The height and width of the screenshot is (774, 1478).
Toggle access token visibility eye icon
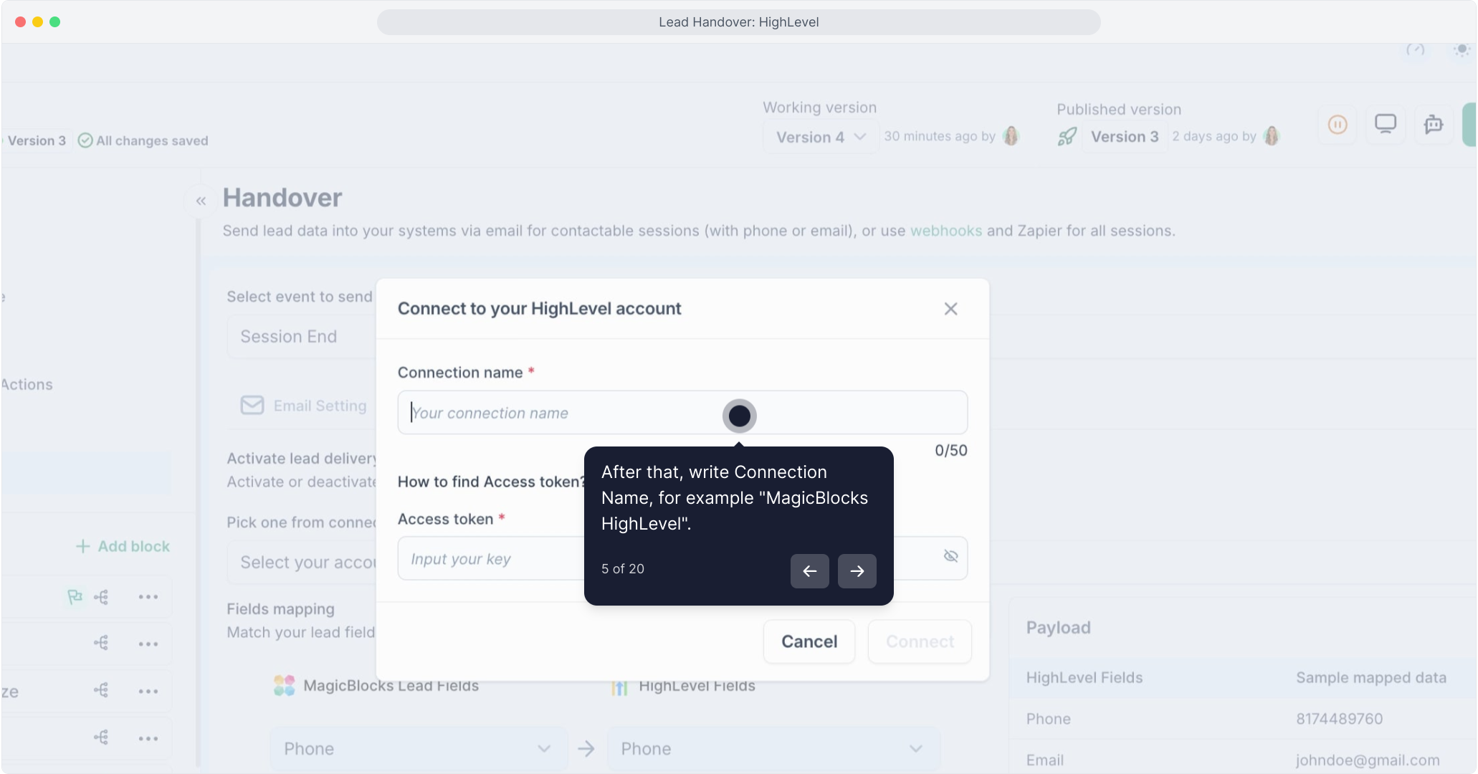click(x=950, y=556)
